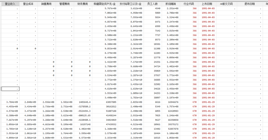Click revenue cell 3.784e+09
The image size is (268, 140).
[x=10, y=102]
